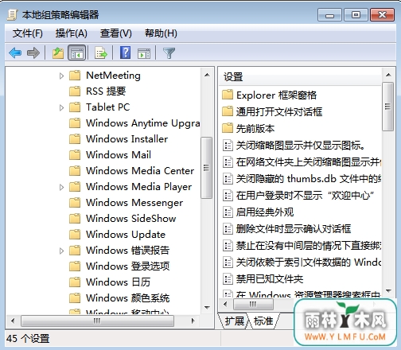Select 在用户登录时不显示欢迎中心 policy
This screenshot has height=350, width=401.
pyautogui.click(x=298, y=195)
